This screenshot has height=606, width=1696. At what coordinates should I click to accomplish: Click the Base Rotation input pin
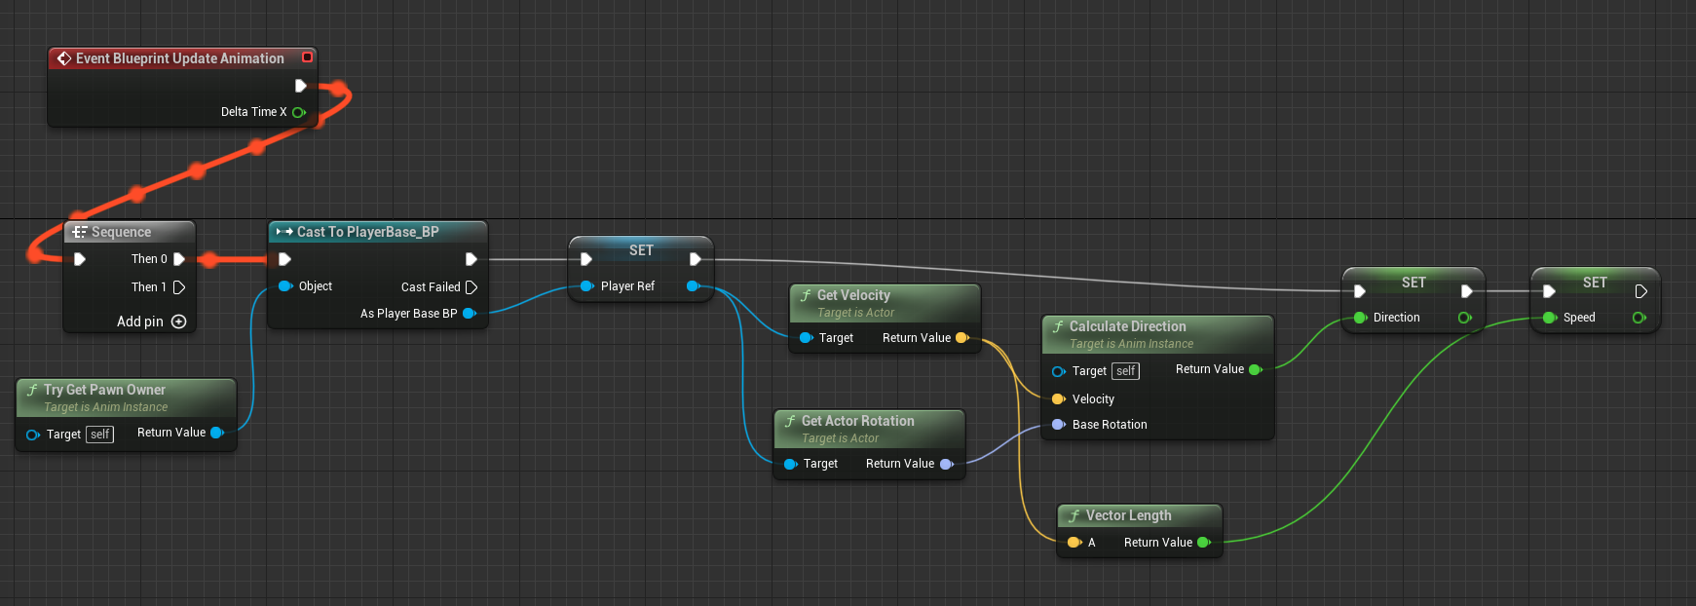[x=1058, y=425]
